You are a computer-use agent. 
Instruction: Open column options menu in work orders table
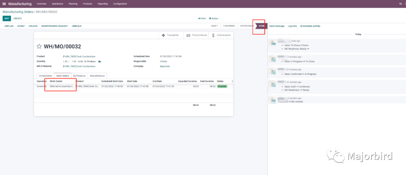(x=232, y=81)
